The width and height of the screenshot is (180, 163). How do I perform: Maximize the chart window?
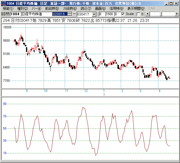click(171, 3)
